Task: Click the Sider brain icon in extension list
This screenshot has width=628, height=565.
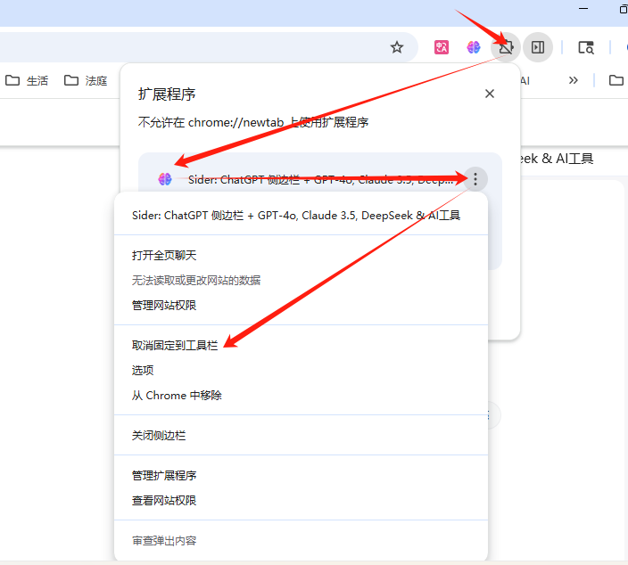Action: 165,179
